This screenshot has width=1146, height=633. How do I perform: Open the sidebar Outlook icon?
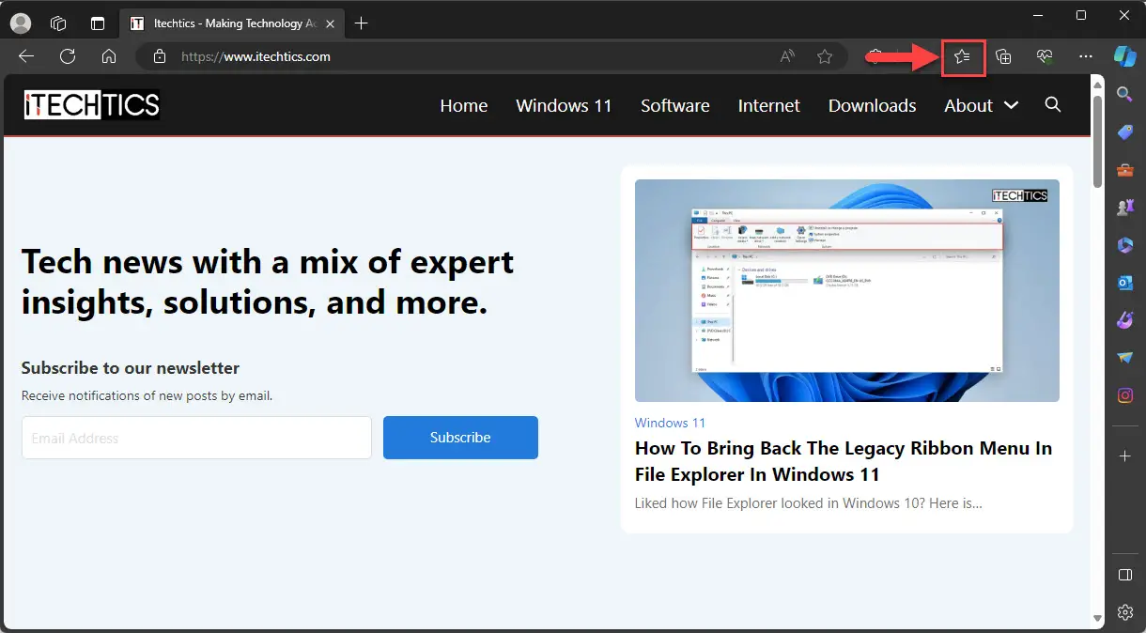click(1124, 283)
